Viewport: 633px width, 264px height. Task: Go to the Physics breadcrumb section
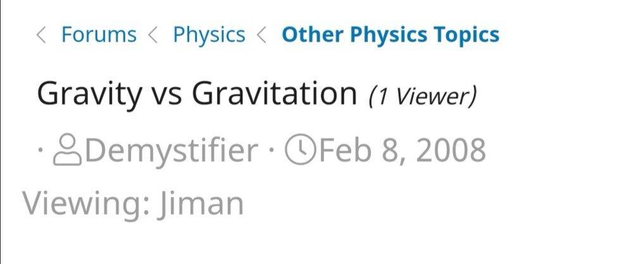coord(209,35)
